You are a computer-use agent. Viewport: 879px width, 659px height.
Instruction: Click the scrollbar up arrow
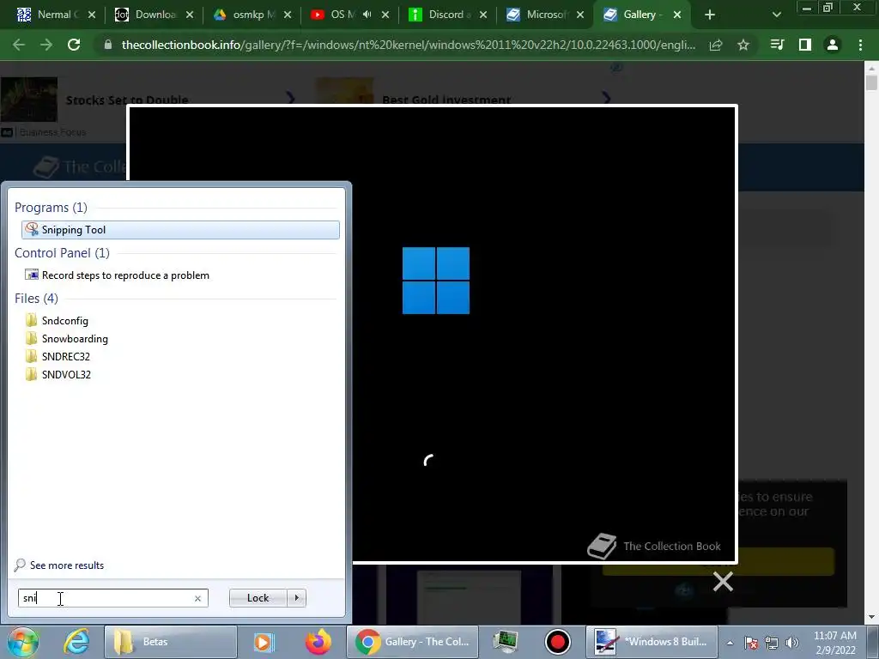tap(871, 67)
